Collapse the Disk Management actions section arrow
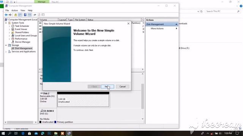The width and height of the screenshot is (243, 136). coord(176,24)
